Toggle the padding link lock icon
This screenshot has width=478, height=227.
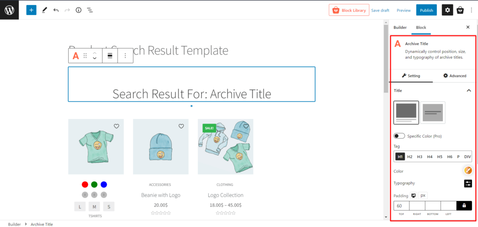[x=464, y=206]
